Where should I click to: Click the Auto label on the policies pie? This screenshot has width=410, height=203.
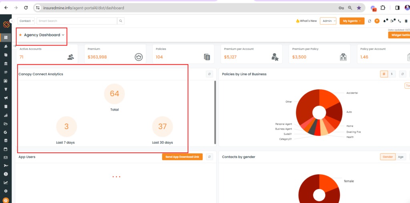point(349,112)
